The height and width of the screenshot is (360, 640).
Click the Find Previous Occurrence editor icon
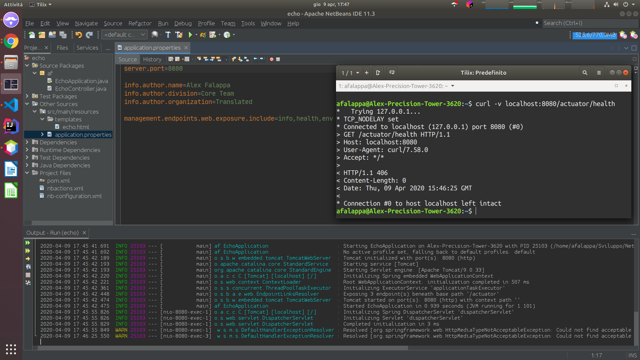(206, 59)
